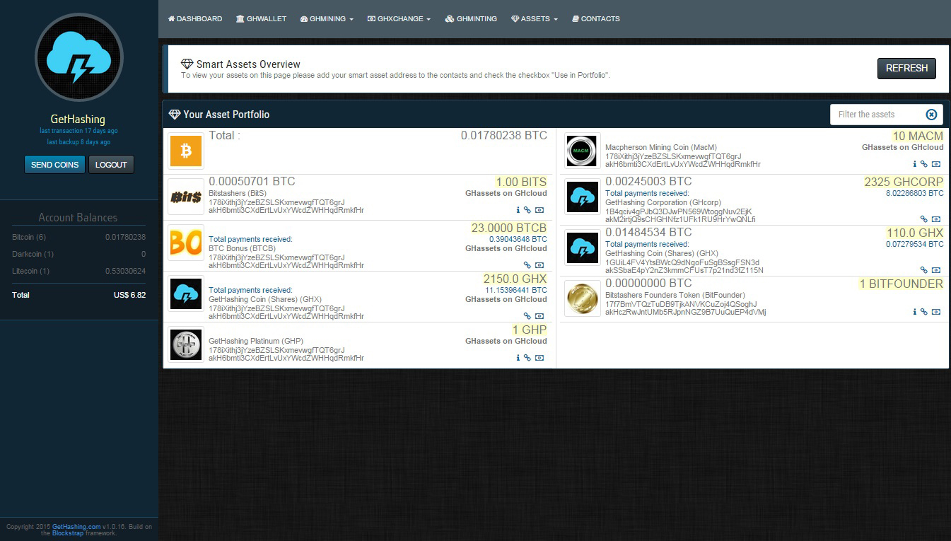Open info for Bitstashers BITS asset
The image size is (951, 541).
pyautogui.click(x=518, y=210)
